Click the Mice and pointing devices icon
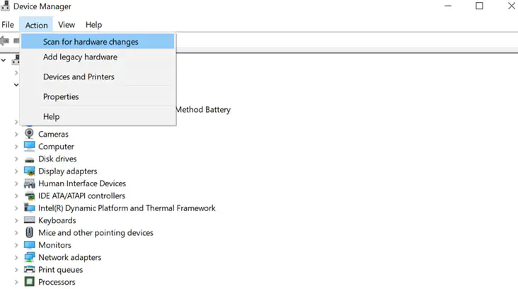518x289 pixels. point(30,232)
